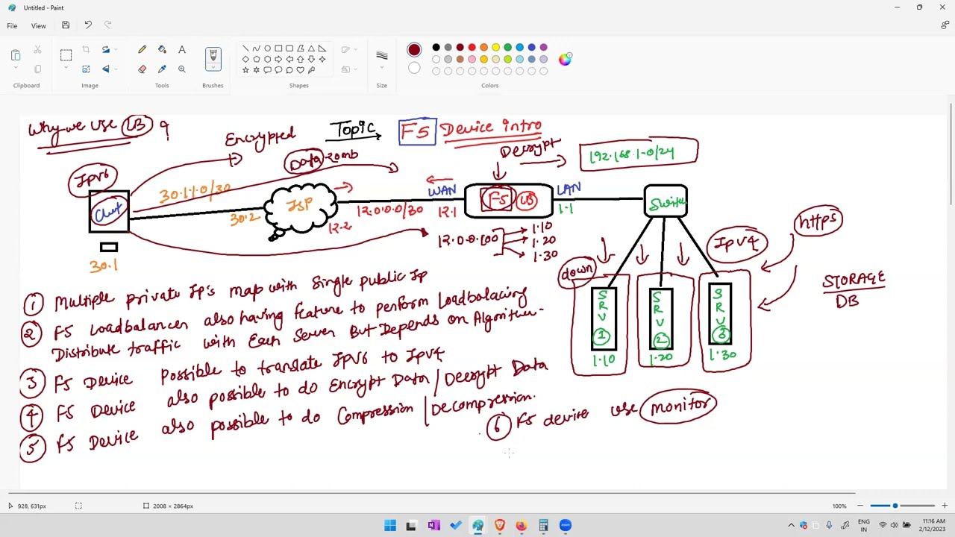Pick the black color swatch
Viewport: 955px width, 537px height.
(436, 48)
